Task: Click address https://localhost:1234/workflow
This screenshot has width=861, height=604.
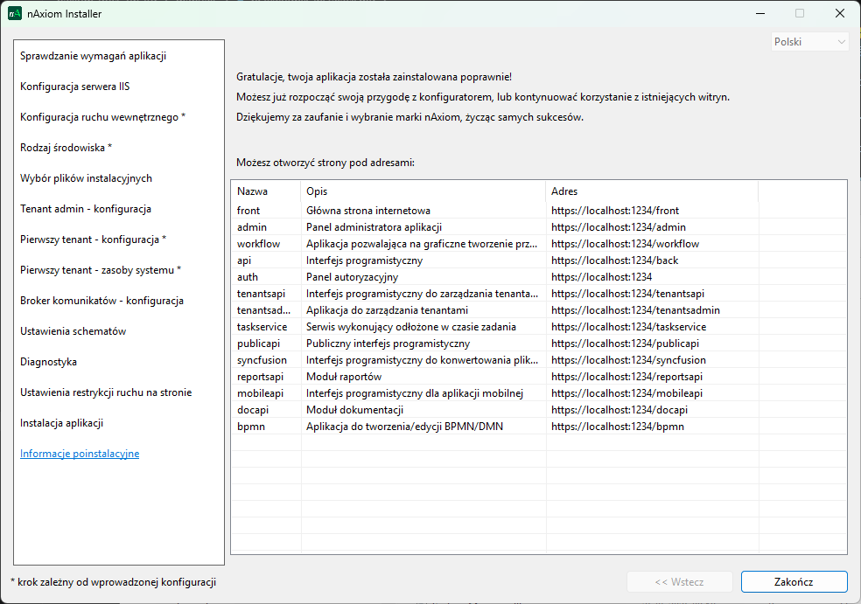Action: click(x=625, y=244)
